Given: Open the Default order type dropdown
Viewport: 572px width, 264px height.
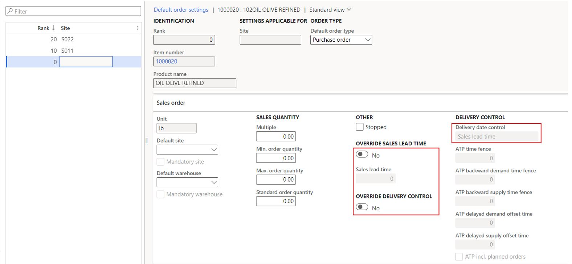Looking at the screenshot, I should pos(368,40).
